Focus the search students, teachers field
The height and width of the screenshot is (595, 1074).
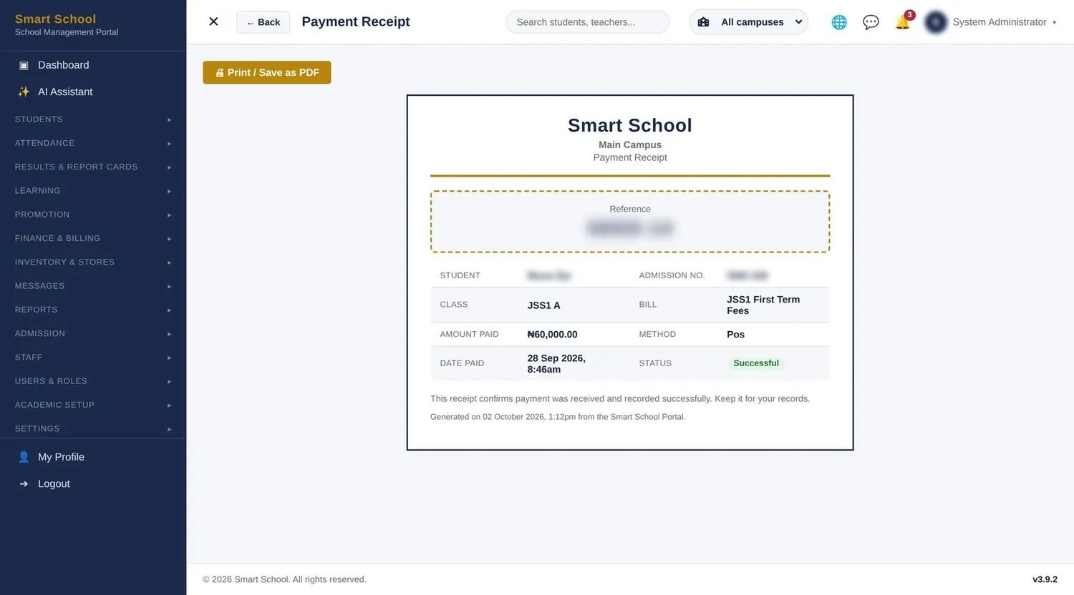pyautogui.click(x=587, y=22)
